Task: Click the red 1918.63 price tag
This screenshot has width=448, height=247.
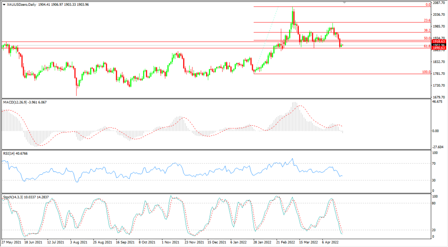Action: pos(438,42)
